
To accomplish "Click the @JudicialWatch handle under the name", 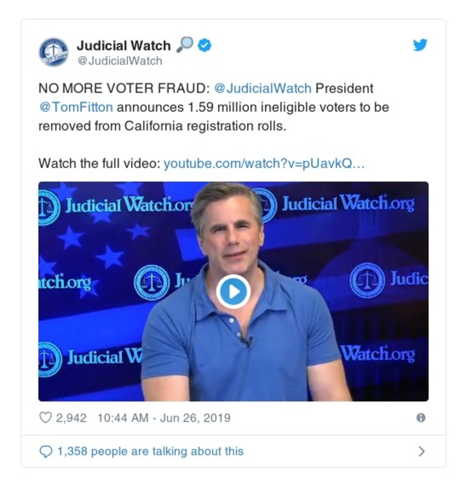I will tap(120, 61).
